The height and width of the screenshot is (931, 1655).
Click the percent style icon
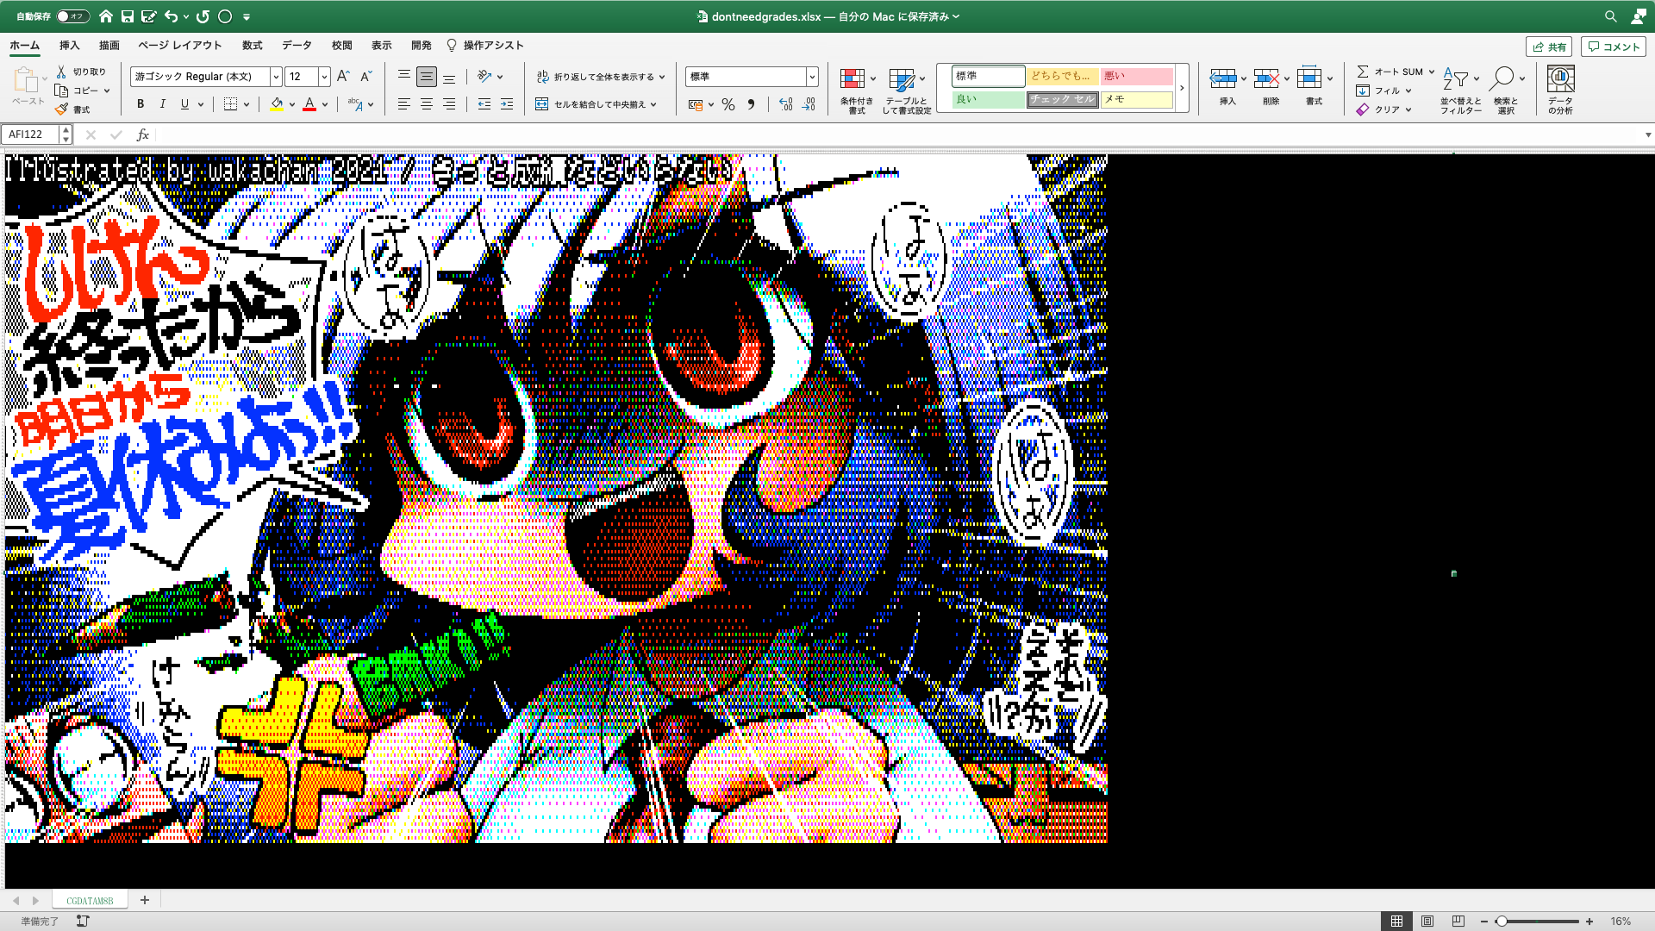pos(728,104)
